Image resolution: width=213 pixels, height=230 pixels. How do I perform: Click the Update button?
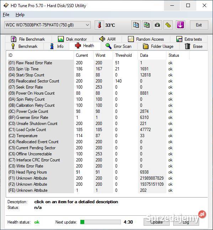(156, 222)
